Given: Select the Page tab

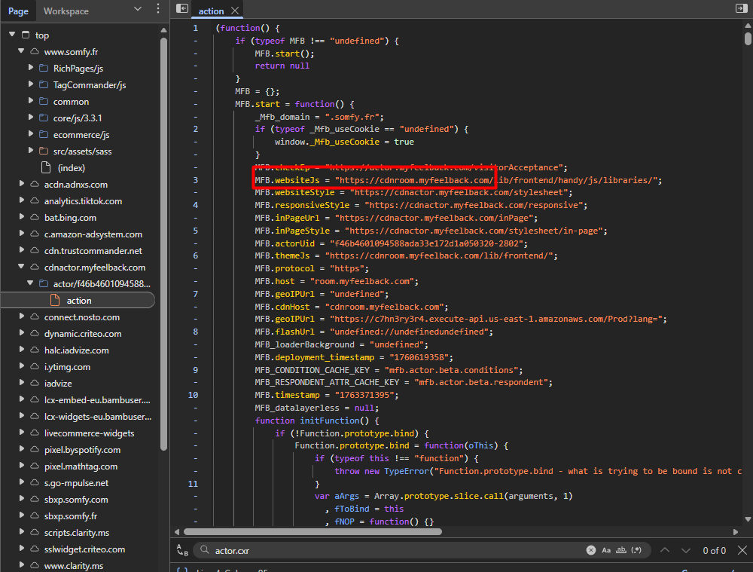Looking at the screenshot, I should [x=18, y=11].
